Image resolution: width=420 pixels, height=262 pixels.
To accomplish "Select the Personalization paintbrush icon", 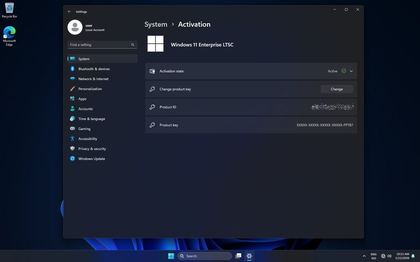I will [x=73, y=89].
